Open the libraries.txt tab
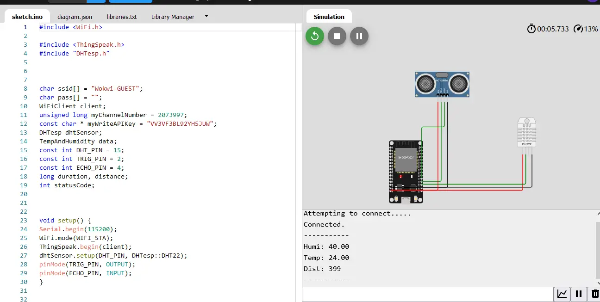The image size is (600, 302). click(122, 17)
